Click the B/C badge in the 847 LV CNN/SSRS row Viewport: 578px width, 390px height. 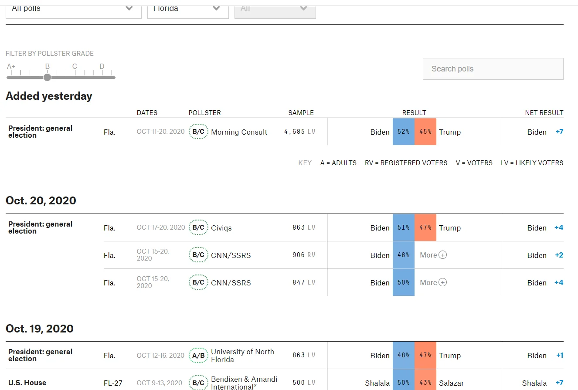coord(198,282)
